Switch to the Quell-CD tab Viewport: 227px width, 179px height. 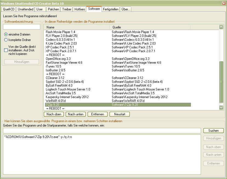tap(8, 9)
